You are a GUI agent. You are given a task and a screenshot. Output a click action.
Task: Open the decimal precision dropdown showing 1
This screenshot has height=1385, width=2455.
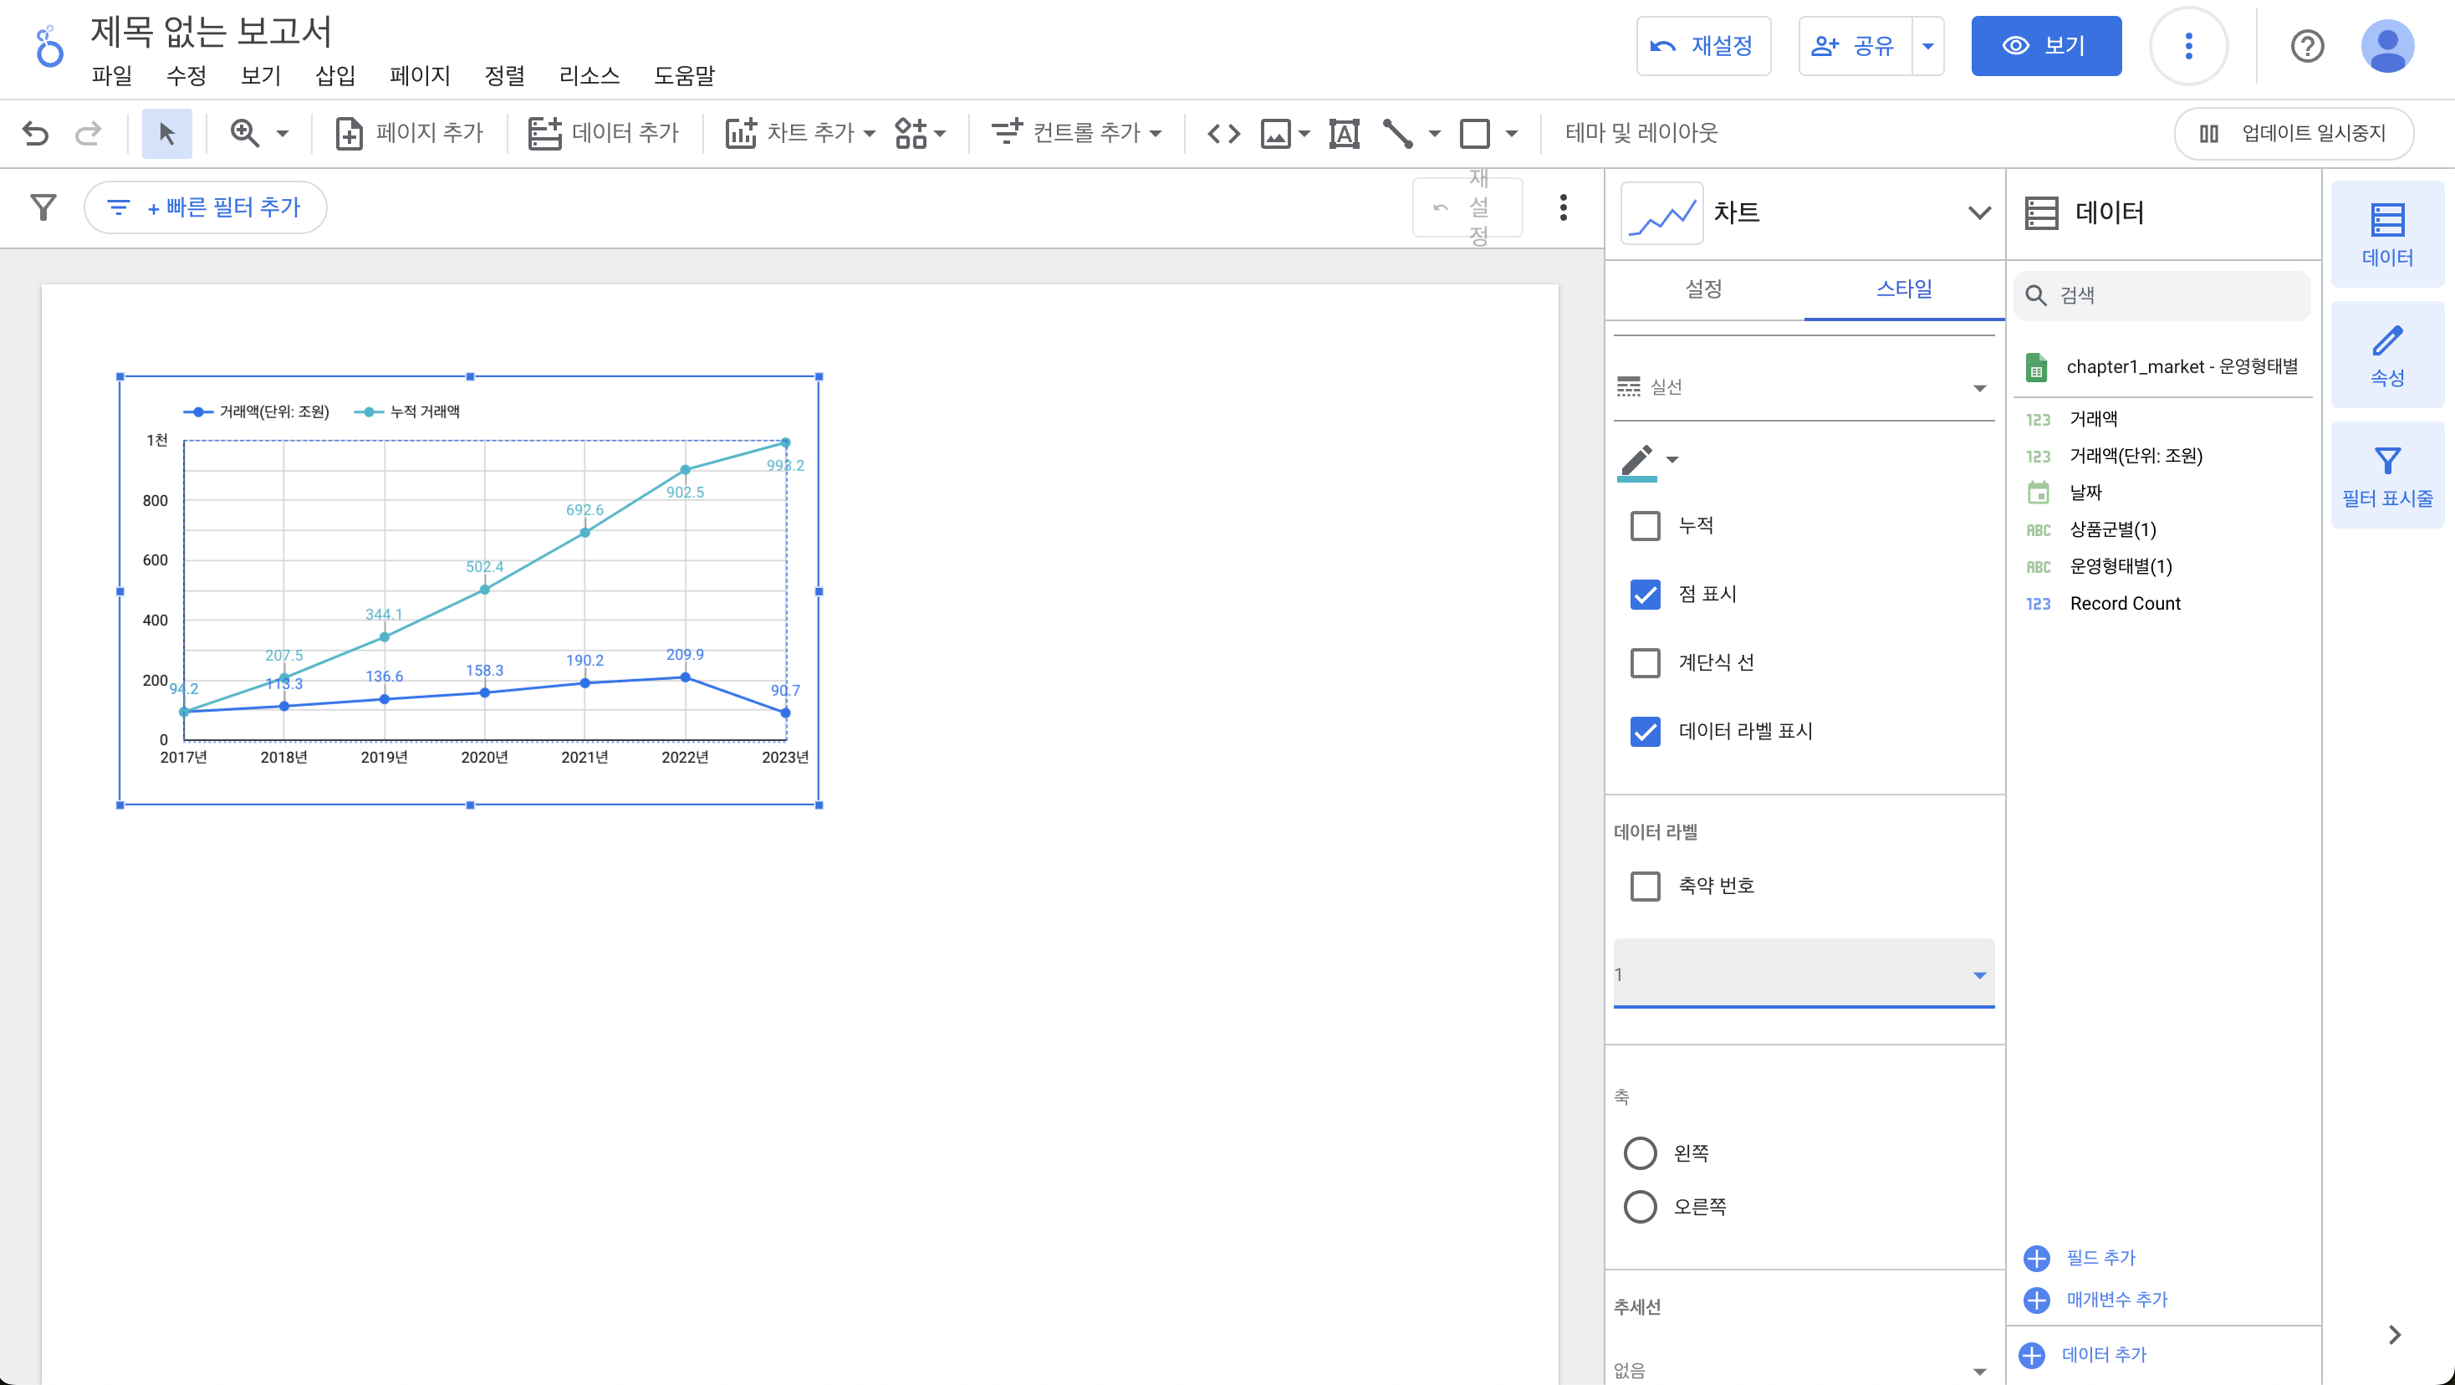pos(1803,974)
